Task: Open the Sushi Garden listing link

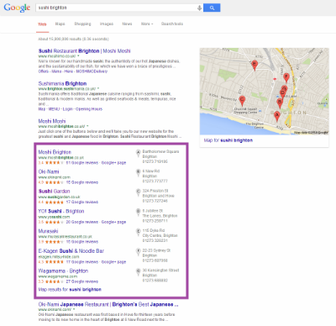Action: pyautogui.click(x=54, y=192)
